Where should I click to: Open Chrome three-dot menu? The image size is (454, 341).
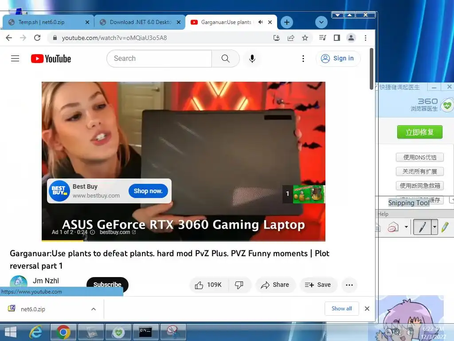(x=365, y=38)
